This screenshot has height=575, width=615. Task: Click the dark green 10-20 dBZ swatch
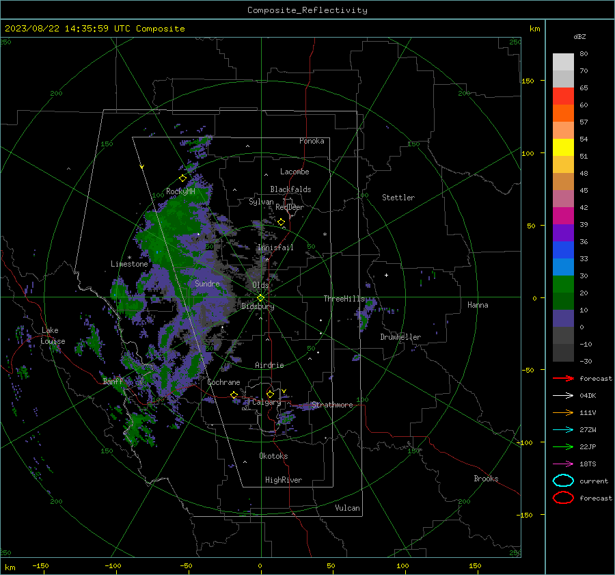click(563, 302)
